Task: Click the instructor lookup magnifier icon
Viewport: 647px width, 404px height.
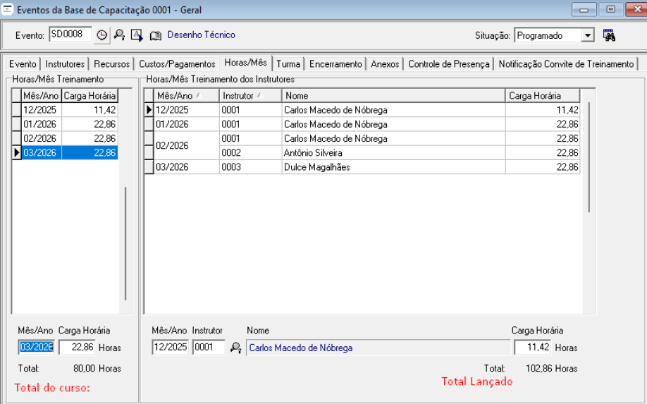Action: 235,347
